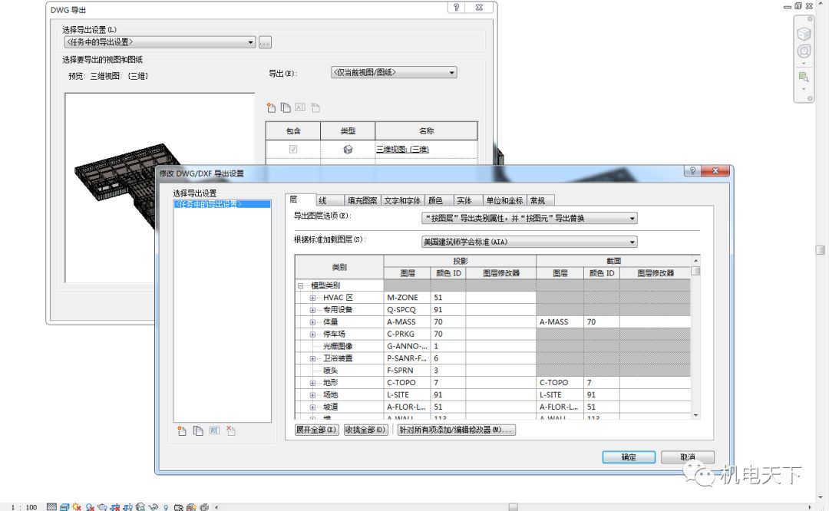Click 3D view type icon in 类型 column

point(348,150)
